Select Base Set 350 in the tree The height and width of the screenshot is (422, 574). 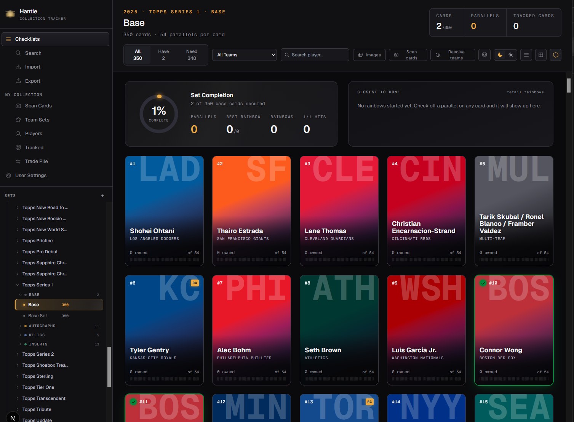(x=59, y=316)
